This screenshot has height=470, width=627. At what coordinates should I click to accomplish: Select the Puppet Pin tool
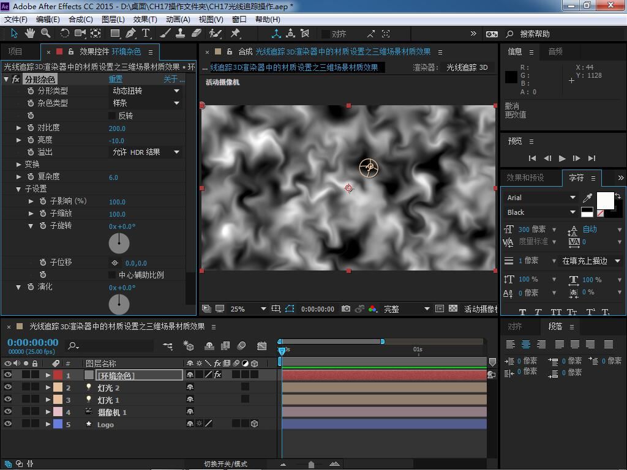pos(235,33)
